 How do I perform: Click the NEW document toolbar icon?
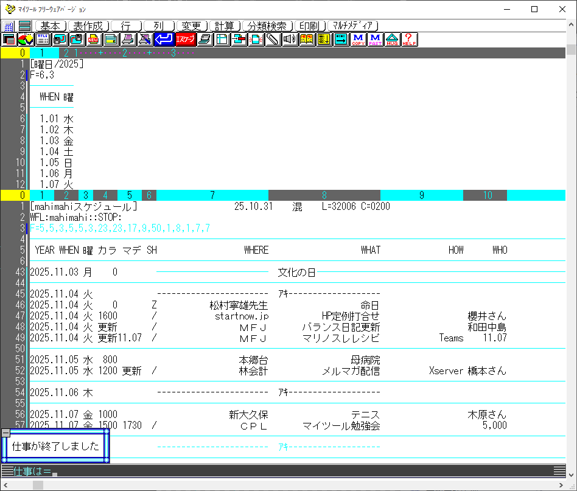click(94, 40)
